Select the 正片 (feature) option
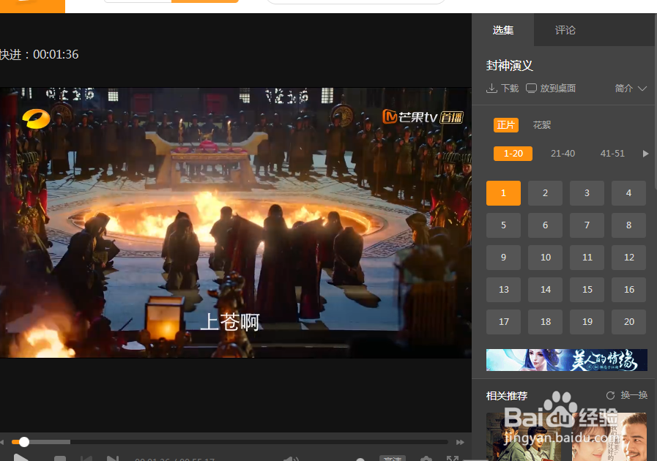This screenshot has height=461, width=657. [506, 124]
